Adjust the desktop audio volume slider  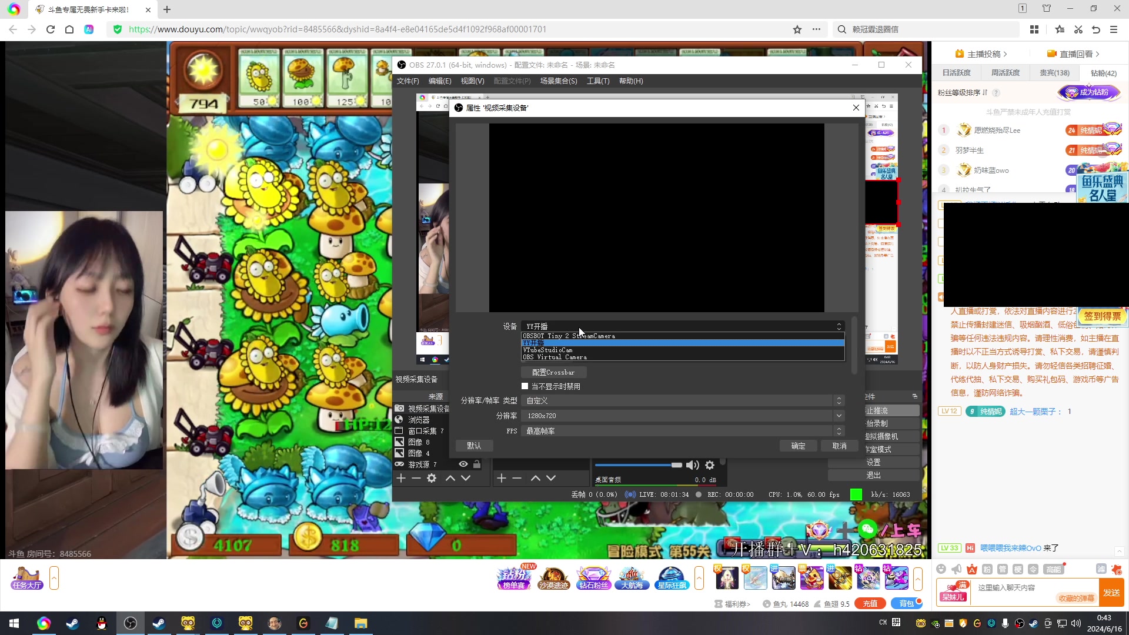(676, 465)
